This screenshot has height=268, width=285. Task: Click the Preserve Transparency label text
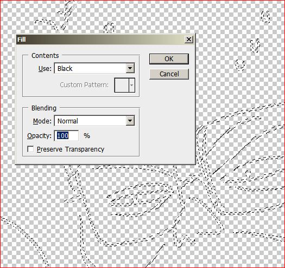(71, 149)
